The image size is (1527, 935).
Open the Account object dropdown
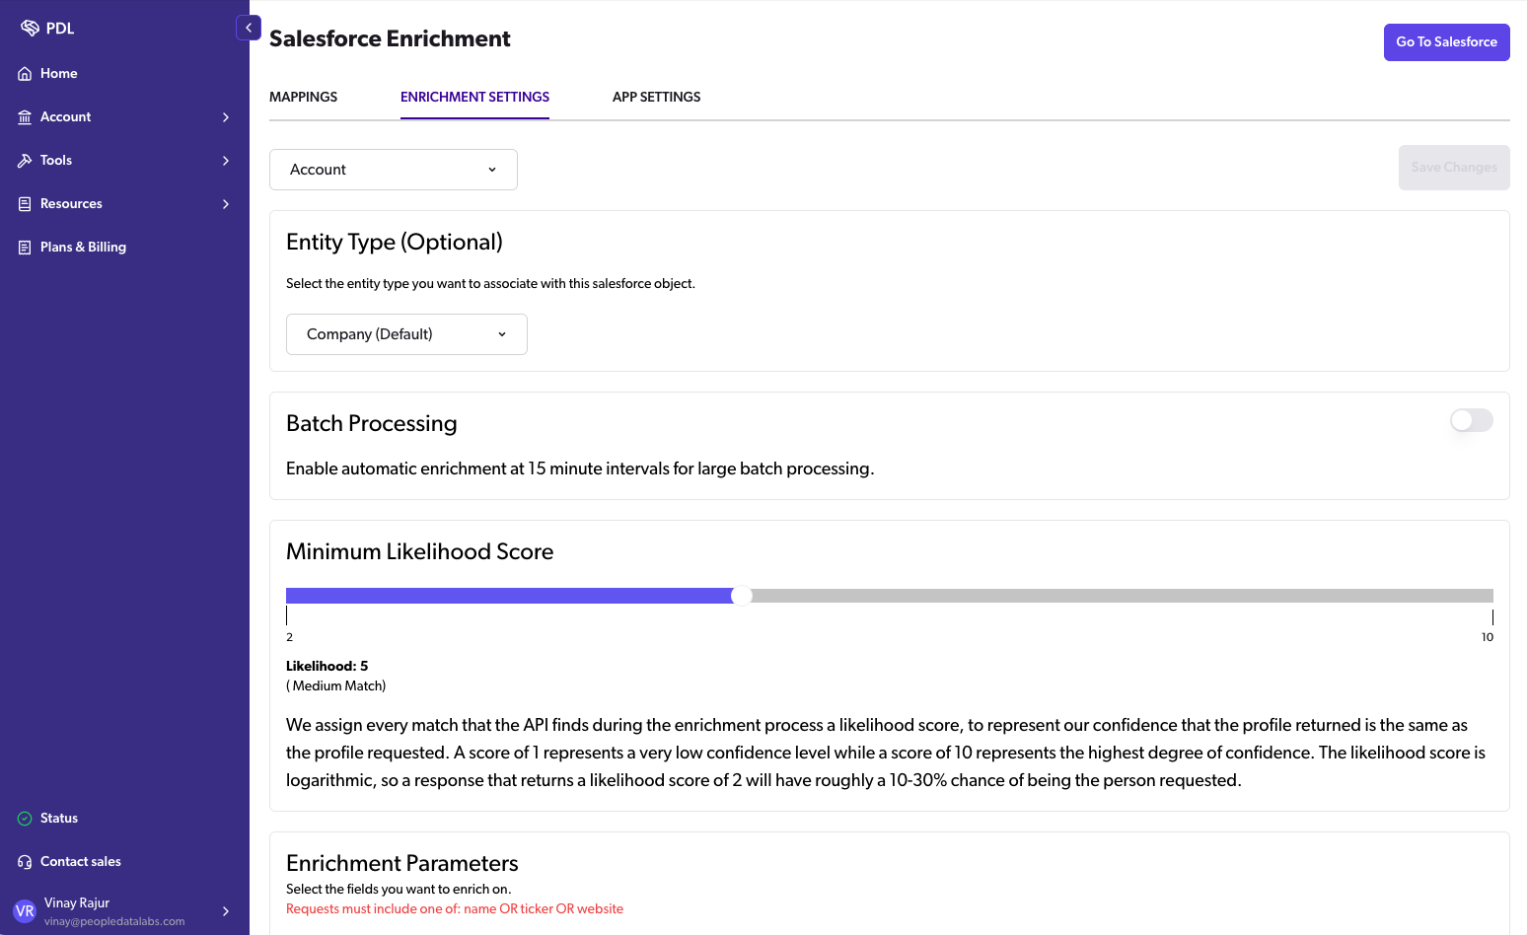click(394, 170)
